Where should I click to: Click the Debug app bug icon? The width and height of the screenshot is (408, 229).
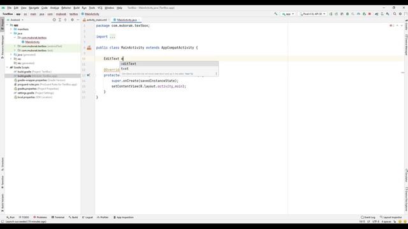[x=347, y=14]
